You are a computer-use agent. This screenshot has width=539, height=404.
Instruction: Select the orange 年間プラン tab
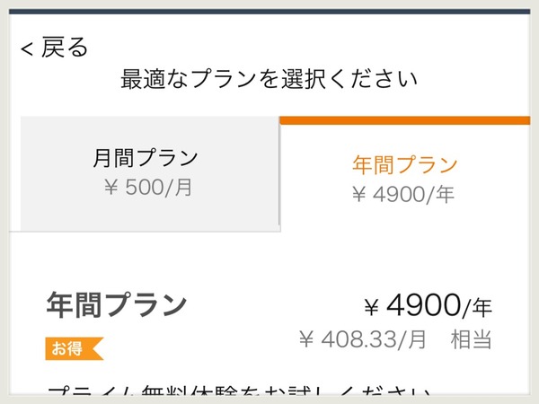point(404,164)
